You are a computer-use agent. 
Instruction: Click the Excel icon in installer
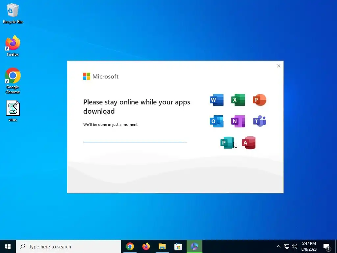point(238,100)
